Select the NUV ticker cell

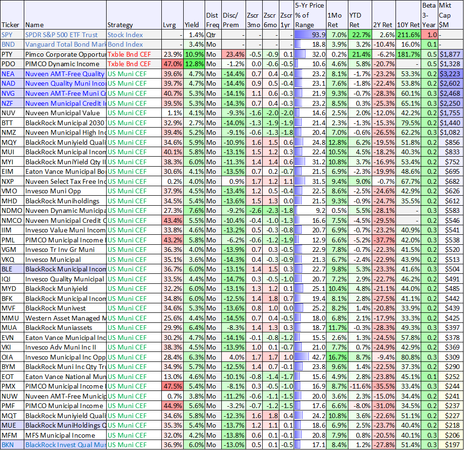click(x=12, y=113)
